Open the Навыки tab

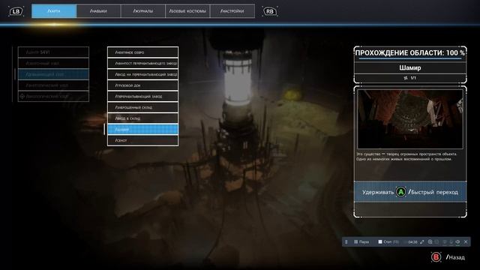tap(98, 11)
